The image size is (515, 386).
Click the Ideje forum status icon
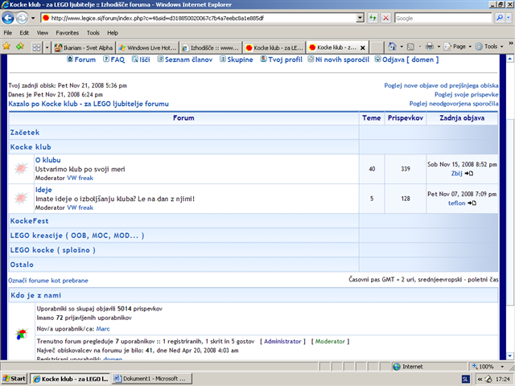pos(21,199)
